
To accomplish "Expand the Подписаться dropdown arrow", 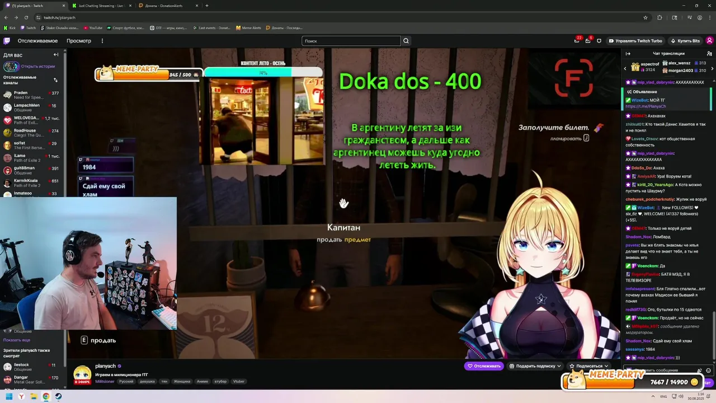I will pos(606,366).
